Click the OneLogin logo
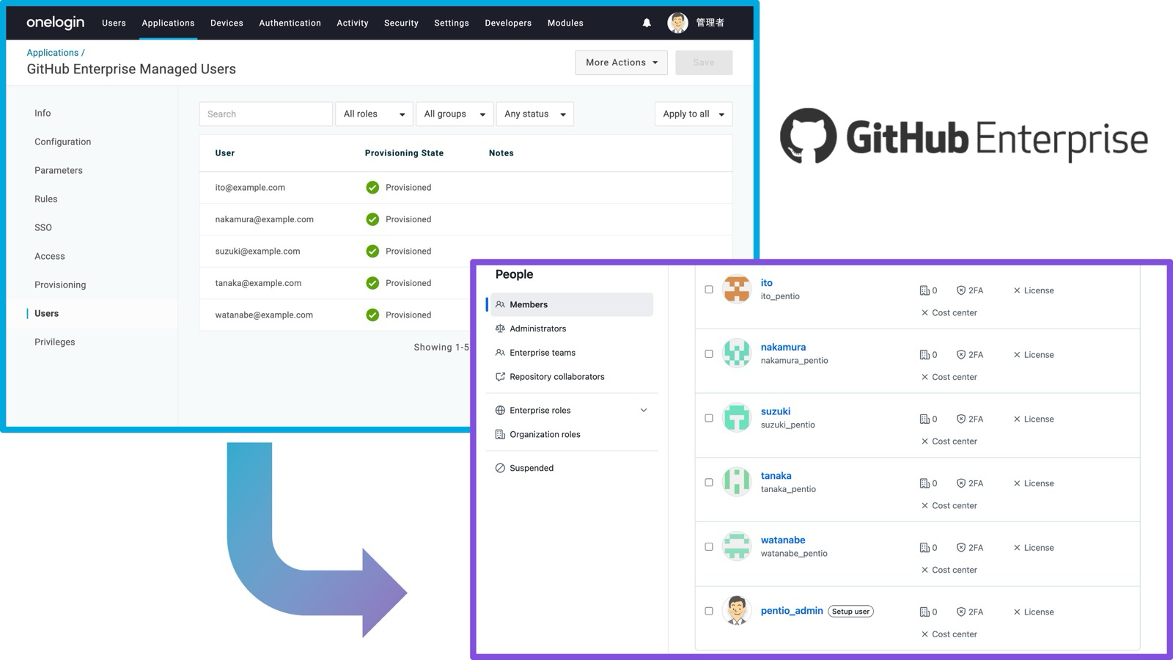The width and height of the screenshot is (1173, 660). (x=56, y=23)
